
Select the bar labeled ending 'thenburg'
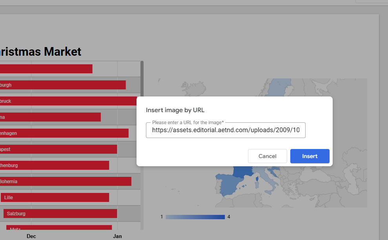pos(55,165)
